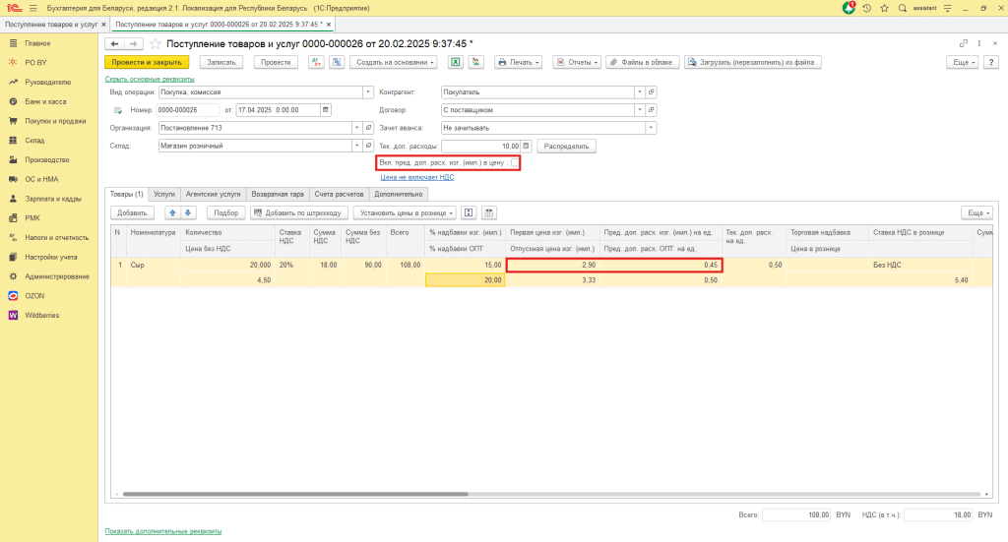
Task: Open the document's vertical dots menu
Action: pos(979,43)
